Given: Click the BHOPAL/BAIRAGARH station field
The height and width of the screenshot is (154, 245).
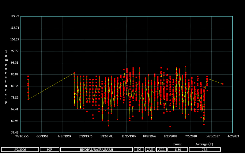Looking at the screenshot, I should 96,150.
